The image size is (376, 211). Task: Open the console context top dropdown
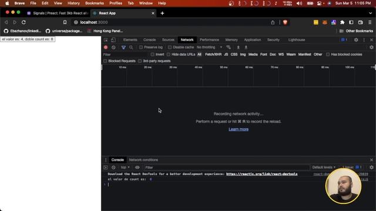pyautogui.click(x=125, y=168)
